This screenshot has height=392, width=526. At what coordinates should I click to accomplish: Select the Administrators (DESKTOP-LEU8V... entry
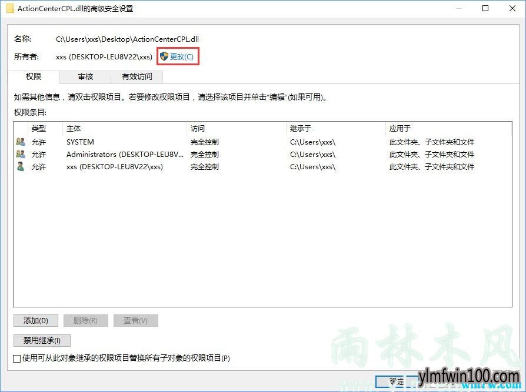pyautogui.click(x=125, y=155)
